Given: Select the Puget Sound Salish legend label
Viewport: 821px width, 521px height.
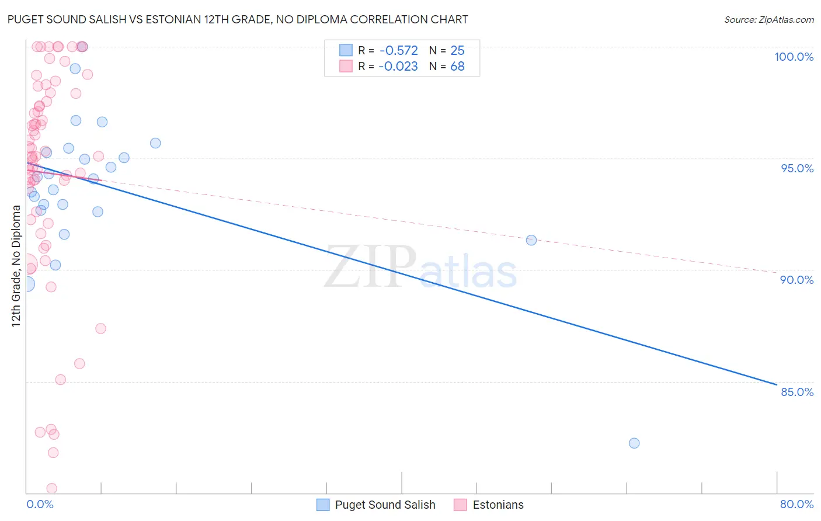Looking at the screenshot, I should [x=385, y=505].
